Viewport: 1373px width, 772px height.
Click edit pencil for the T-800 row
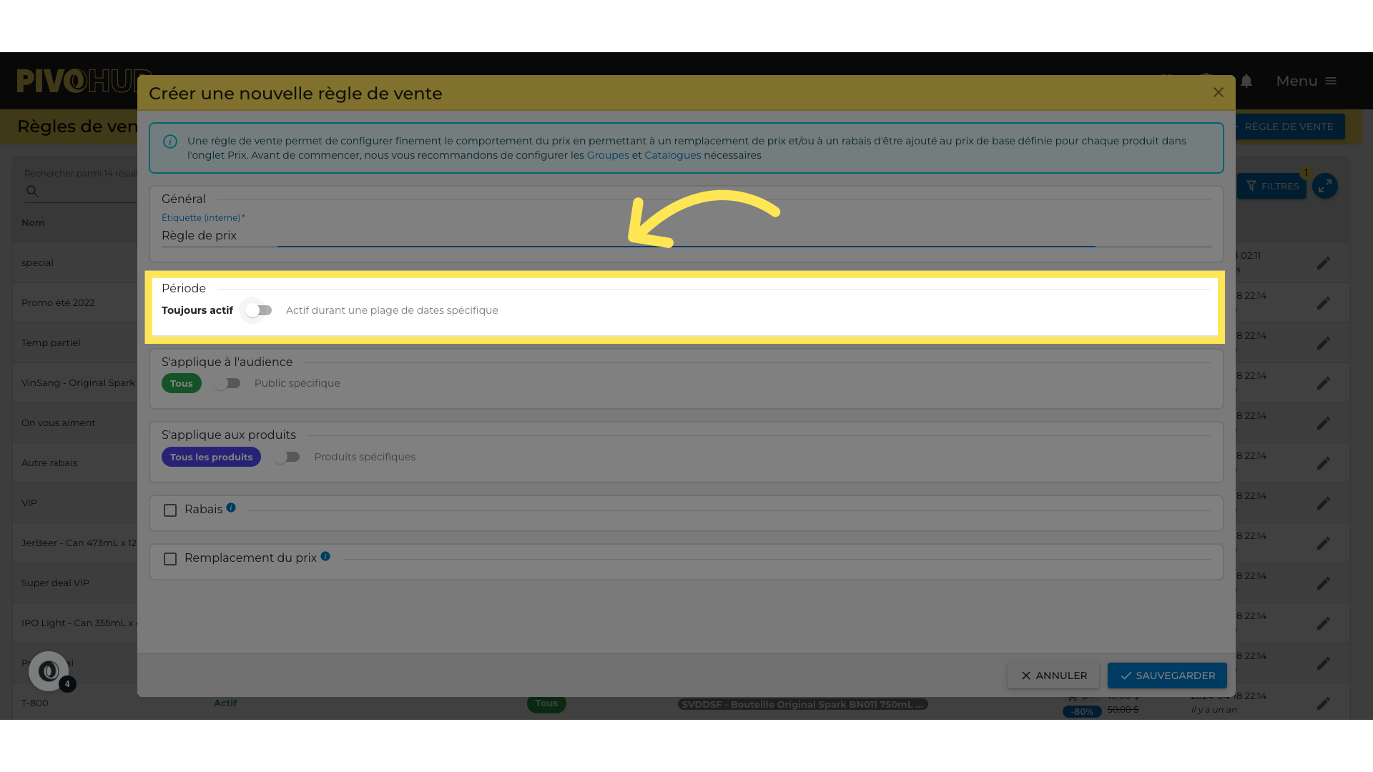click(x=1324, y=703)
